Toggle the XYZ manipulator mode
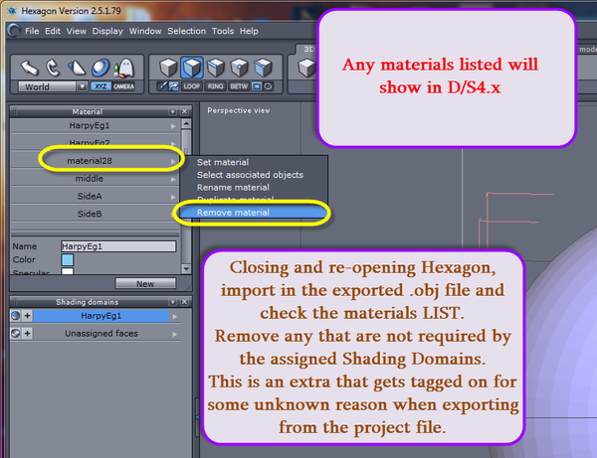The image size is (597, 458). pyautogui.click(x=100, y=86)
